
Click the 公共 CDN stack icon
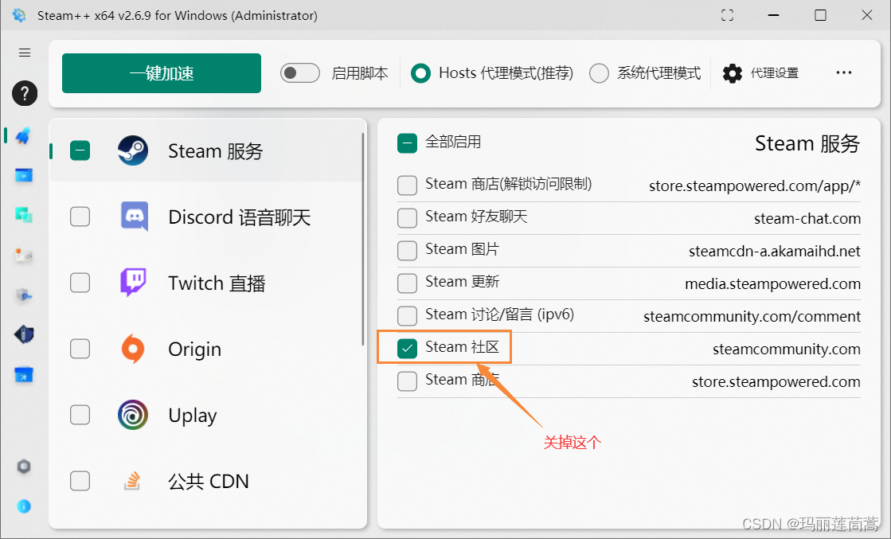tap(132, 481)
